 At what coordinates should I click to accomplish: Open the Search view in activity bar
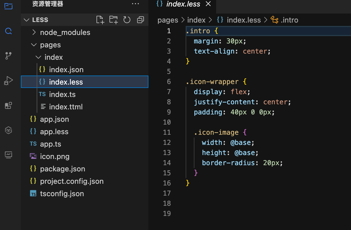pyautogui.click(x=8, y=31)
